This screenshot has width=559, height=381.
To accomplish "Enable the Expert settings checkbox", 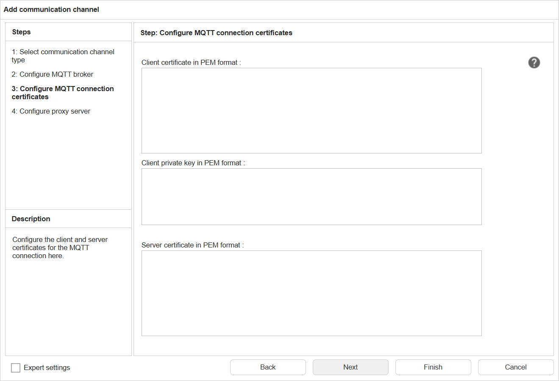I will click(x=15, y=367).
